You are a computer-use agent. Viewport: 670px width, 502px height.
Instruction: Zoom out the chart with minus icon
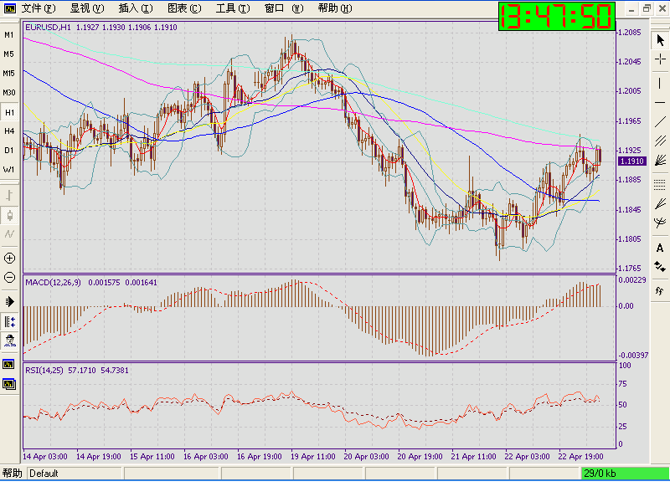(9, 278)
